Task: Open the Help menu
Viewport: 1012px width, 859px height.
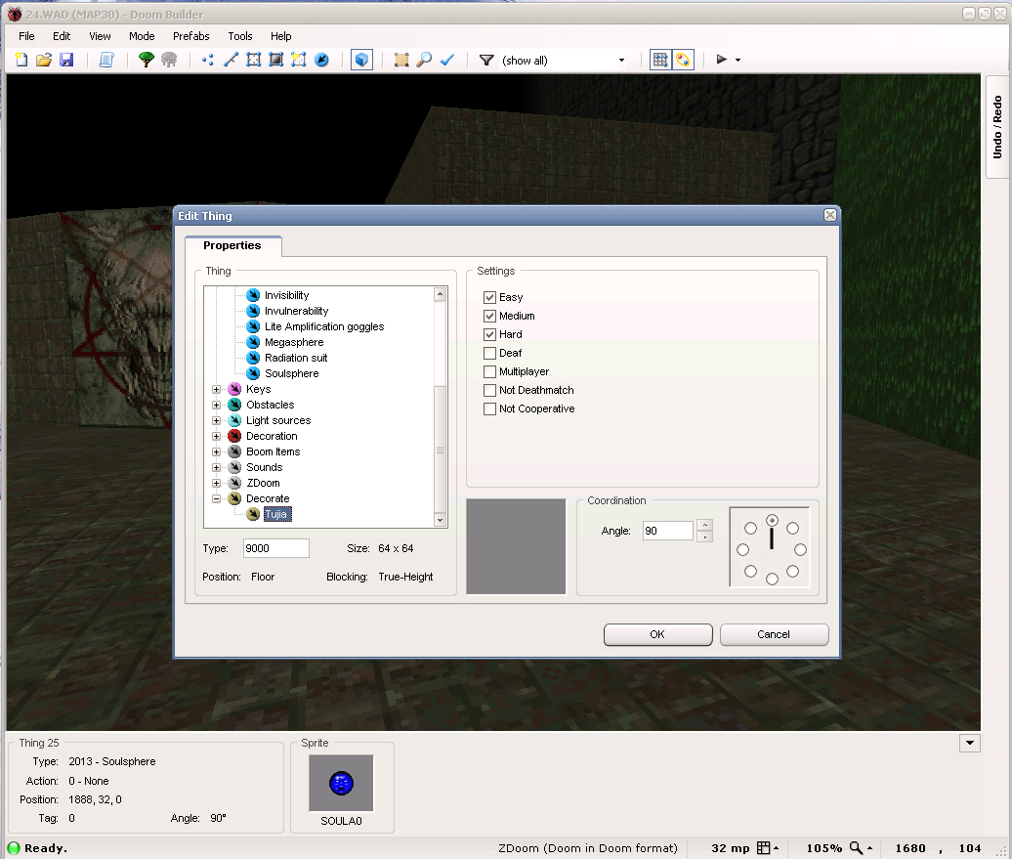Action: (280, 36)
